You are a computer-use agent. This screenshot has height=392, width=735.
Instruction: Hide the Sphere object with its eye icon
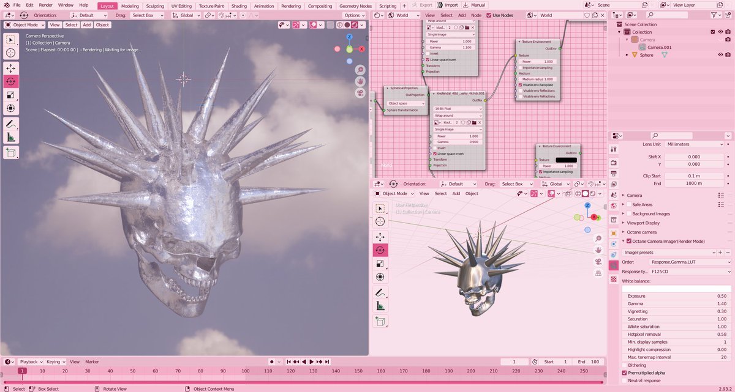[x=720, y=54]
